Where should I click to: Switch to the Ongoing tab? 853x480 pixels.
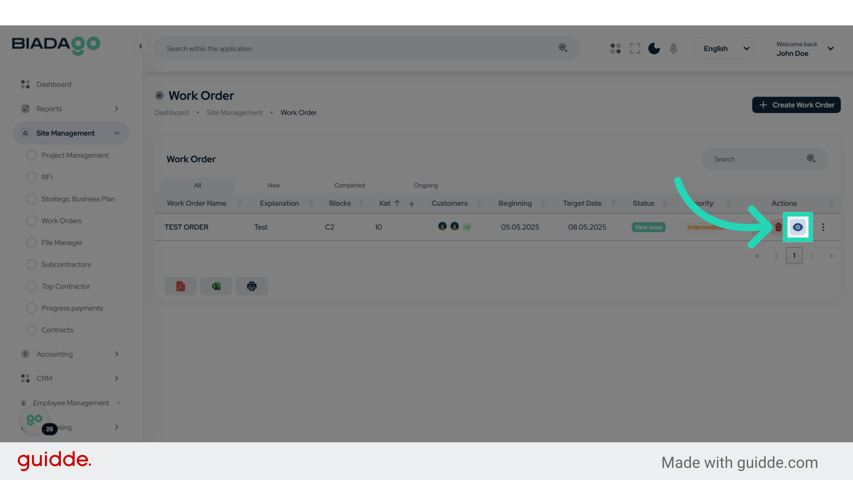[x=426, y=185]
